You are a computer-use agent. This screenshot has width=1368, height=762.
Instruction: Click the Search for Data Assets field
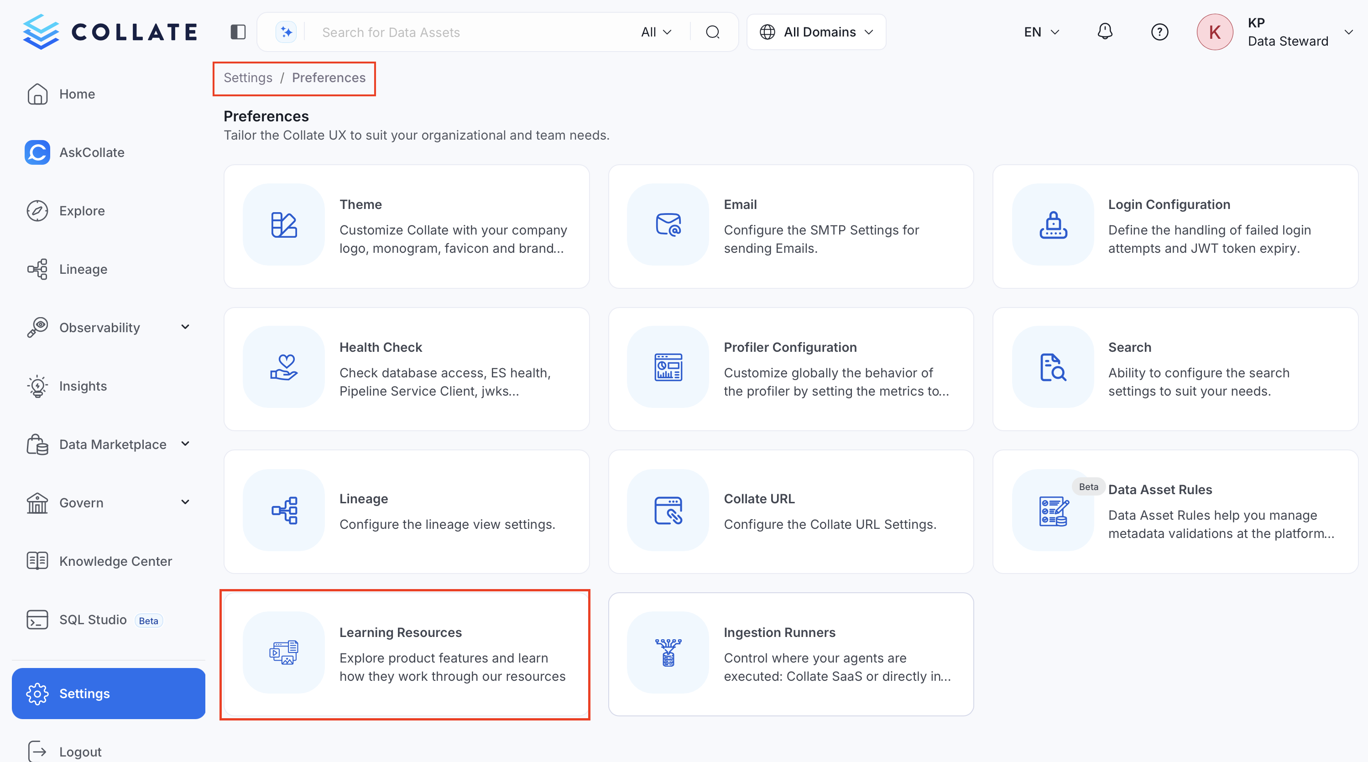tap(473, 32)
